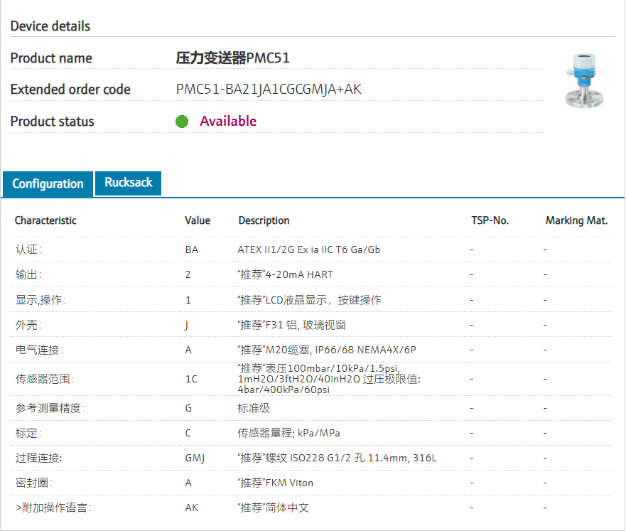This screenshot has height=531, width=626.
Task: Click the GMJ process connection value
Action: coord(195,458)
